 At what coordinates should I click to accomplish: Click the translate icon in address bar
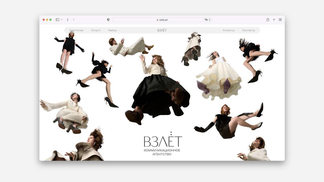tap(206, 20)
